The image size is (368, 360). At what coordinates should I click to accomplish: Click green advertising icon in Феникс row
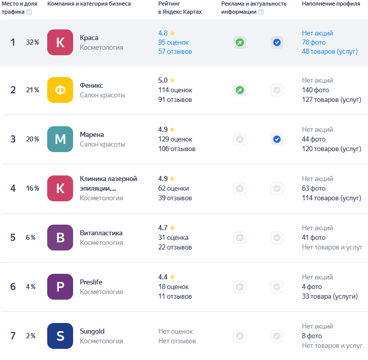240,90
